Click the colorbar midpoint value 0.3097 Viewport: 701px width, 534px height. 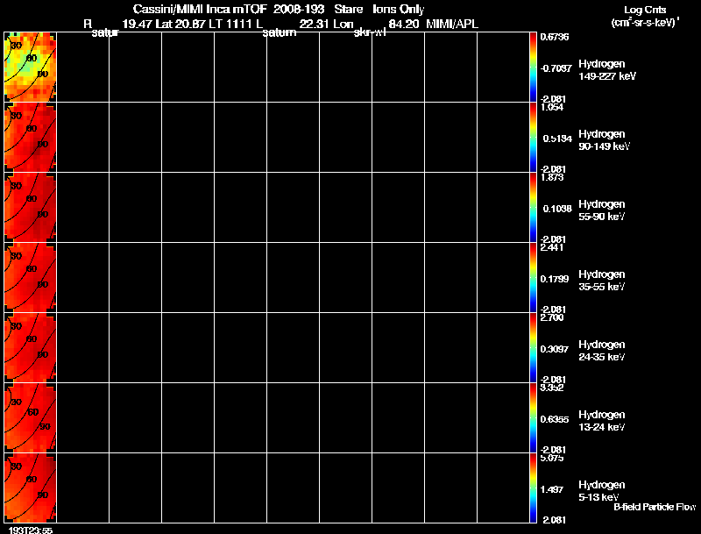coord(555,349)
